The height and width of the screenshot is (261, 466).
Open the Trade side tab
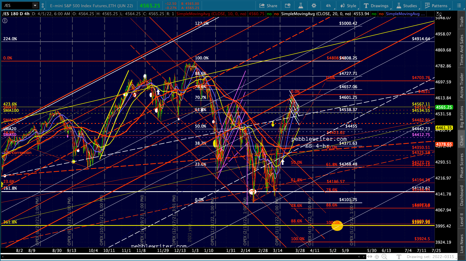point(462,22)
